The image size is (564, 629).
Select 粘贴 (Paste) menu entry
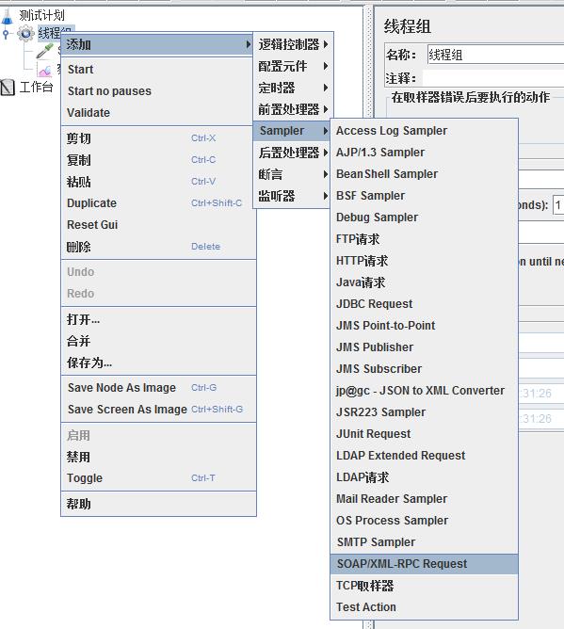click(158, 182)
